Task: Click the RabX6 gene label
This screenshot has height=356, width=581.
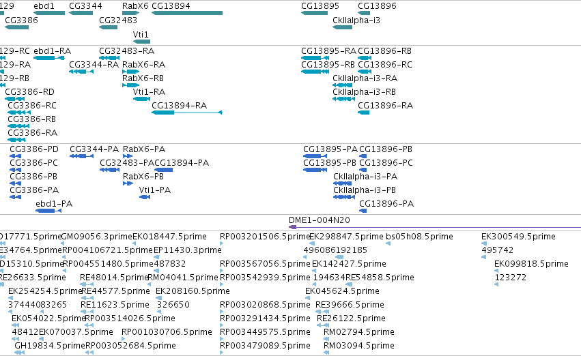Action: [135, 6]
